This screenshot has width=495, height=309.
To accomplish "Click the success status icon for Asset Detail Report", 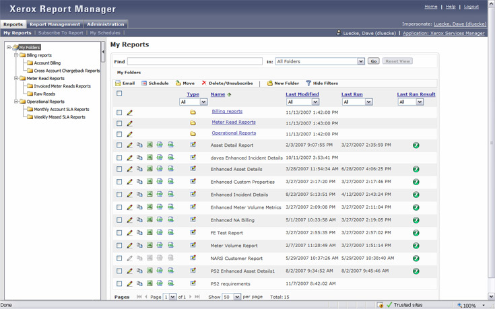I will point(416,145).
